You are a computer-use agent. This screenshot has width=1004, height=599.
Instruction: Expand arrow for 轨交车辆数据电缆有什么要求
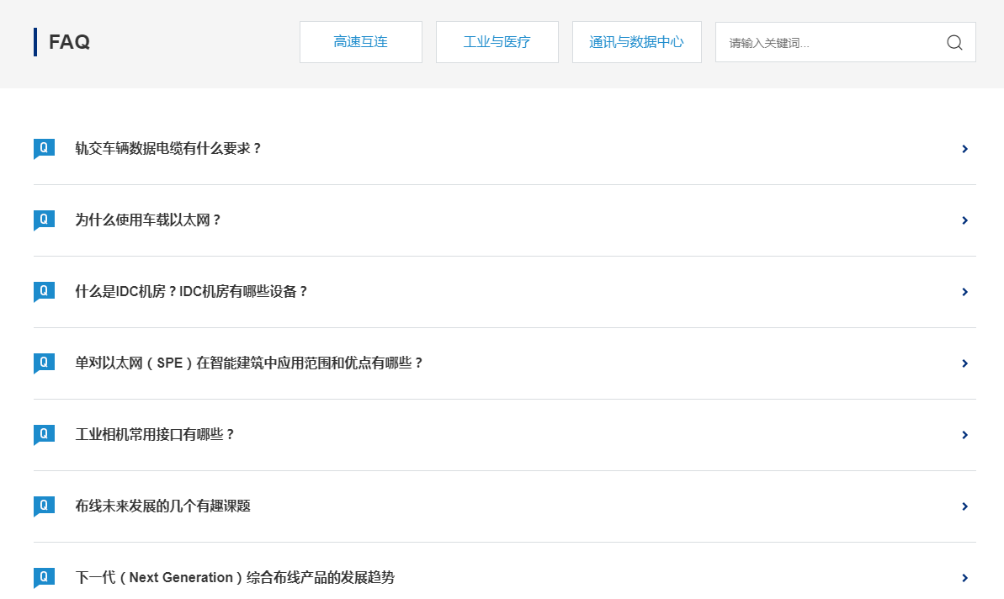tap(964, 149)
